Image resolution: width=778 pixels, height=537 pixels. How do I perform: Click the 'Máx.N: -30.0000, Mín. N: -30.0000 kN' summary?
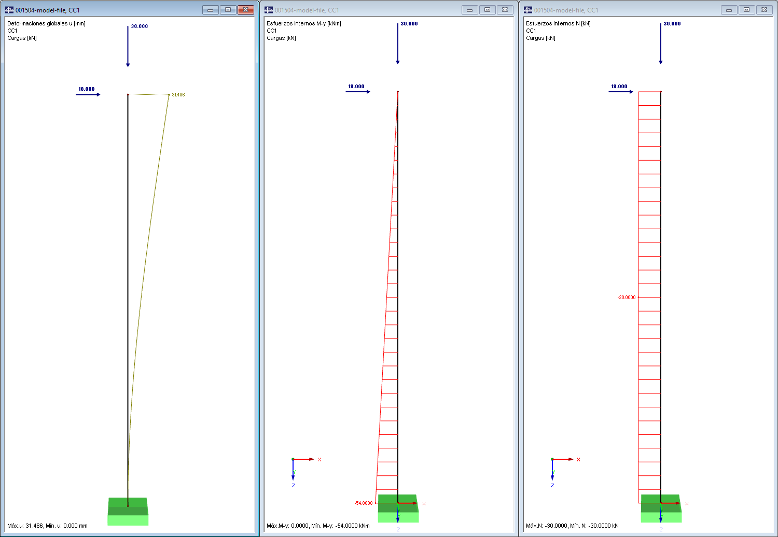coord(572,526)
